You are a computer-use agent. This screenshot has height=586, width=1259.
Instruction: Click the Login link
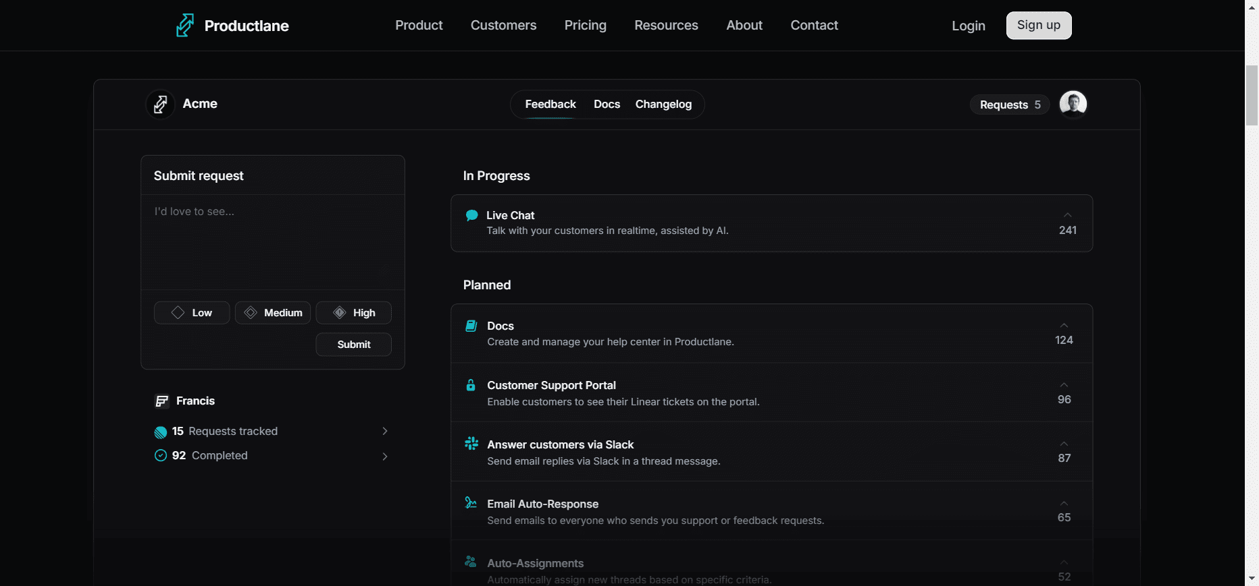pyautogui.click(x=969, y=26)
